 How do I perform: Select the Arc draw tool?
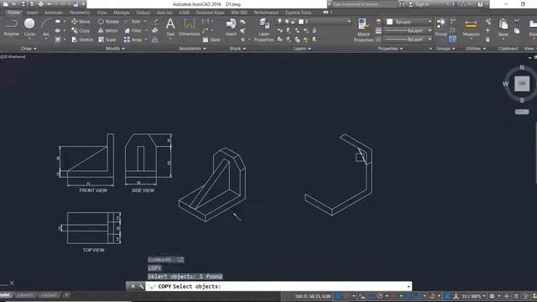click(x=46, y=28)
